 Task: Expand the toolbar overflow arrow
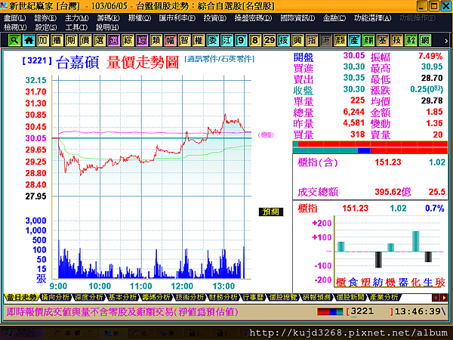(x=446, y=41)
